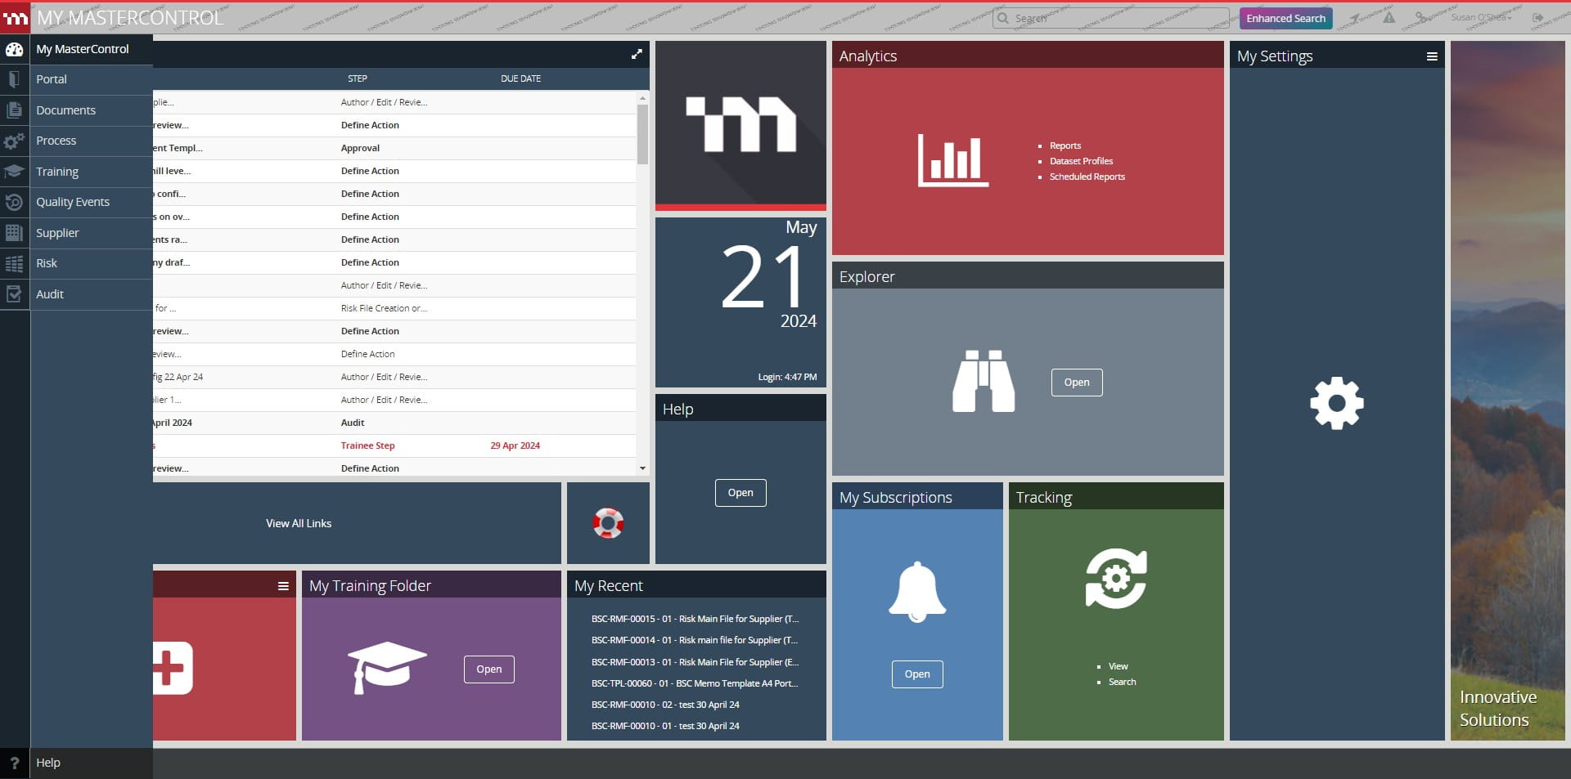Click the Tracking sync gear icon

(1115, 579)
